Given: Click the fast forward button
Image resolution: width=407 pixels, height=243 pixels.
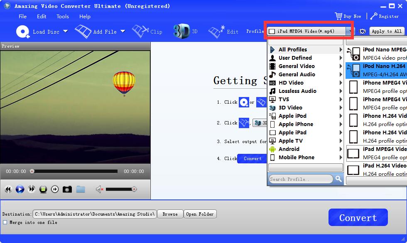Looking at the screenshot, I should pyautogui.click(x=32, y=189).
